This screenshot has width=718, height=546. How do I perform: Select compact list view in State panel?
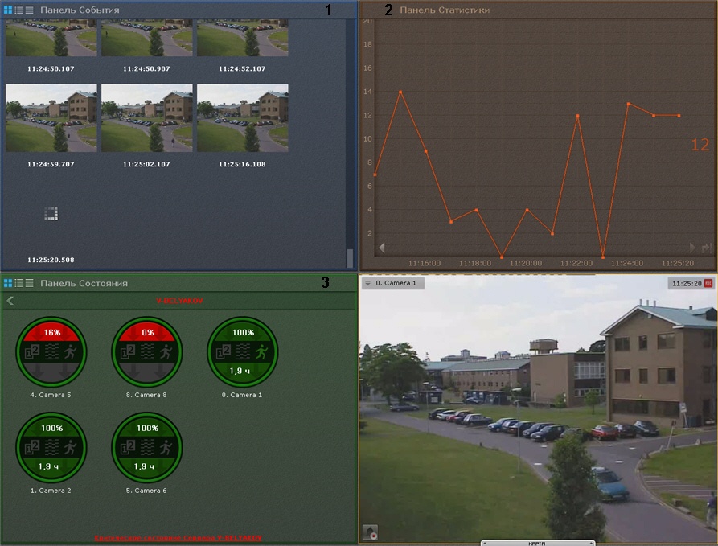pyautogui.click(x=29, y=283)
